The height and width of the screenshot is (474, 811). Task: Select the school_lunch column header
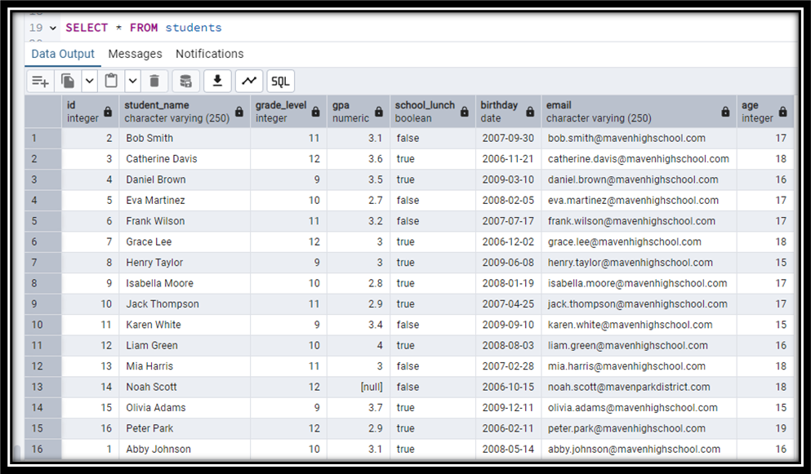[433, 112]
